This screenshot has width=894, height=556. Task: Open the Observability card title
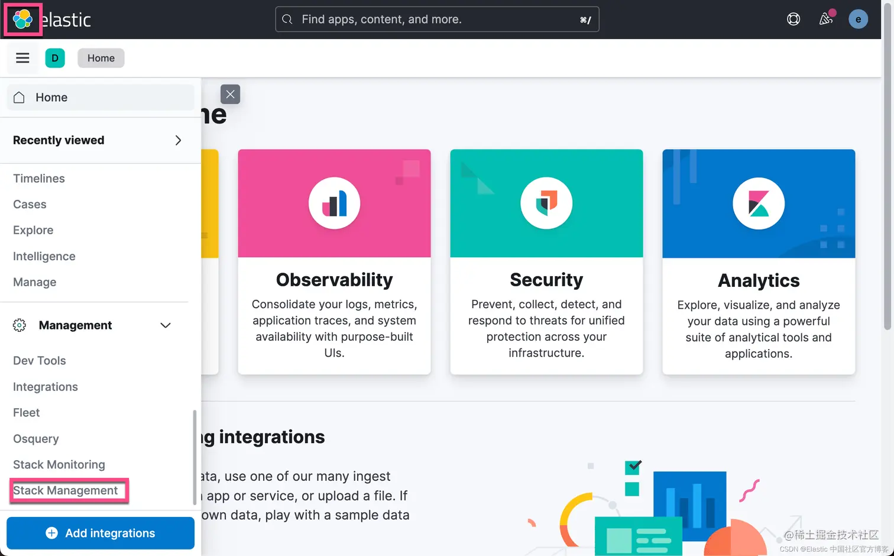(334, 280)
